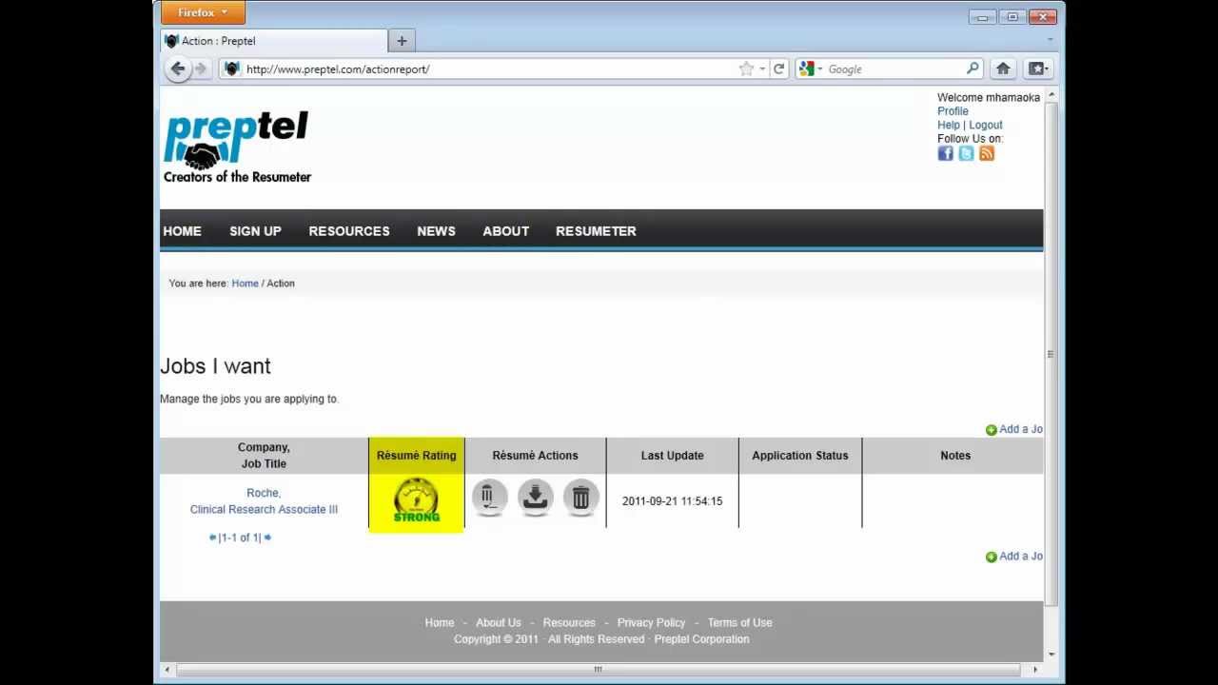Click the horizontal scrollbar right arrow
The width and height of the screenshot is (1218, 685).
1035,670
